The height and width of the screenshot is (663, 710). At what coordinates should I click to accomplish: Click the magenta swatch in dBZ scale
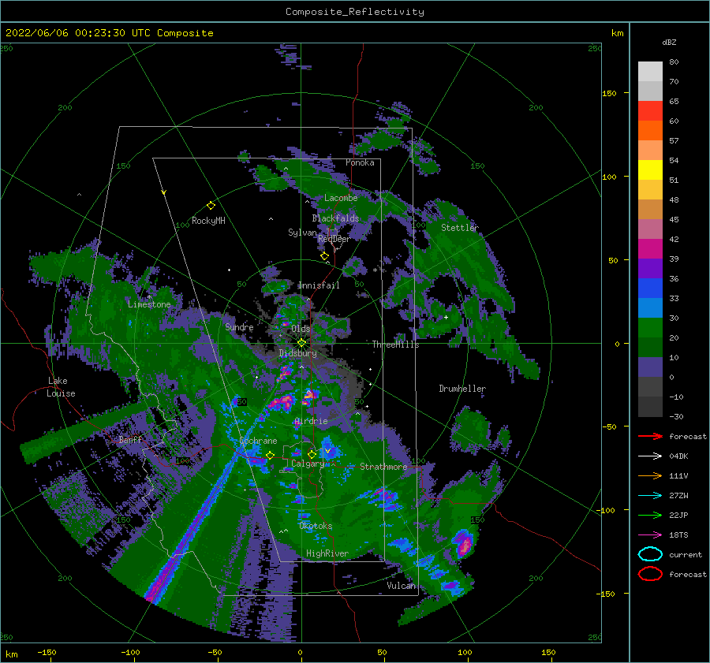650,248
